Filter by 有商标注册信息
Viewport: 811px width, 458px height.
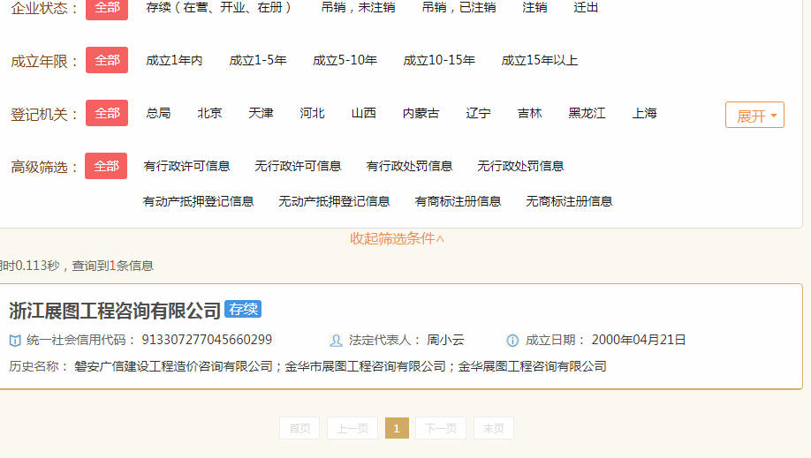[x=458, y=201]
